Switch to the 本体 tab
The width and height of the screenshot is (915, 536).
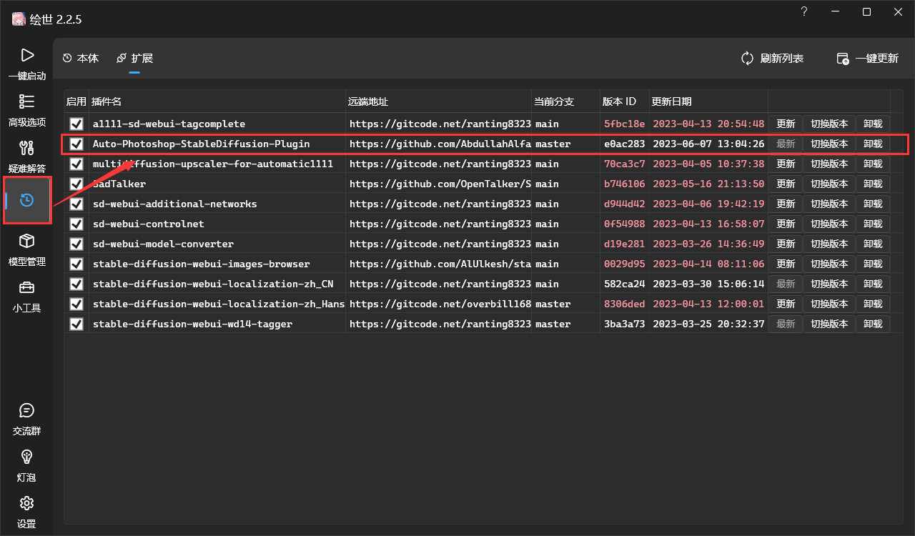81,59
